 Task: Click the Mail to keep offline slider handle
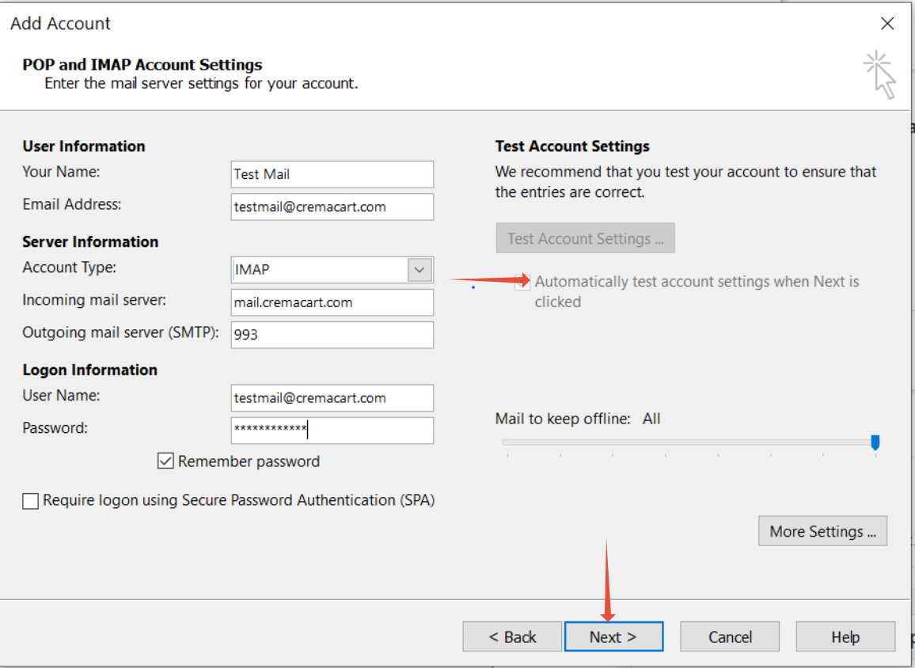(875, 442)
